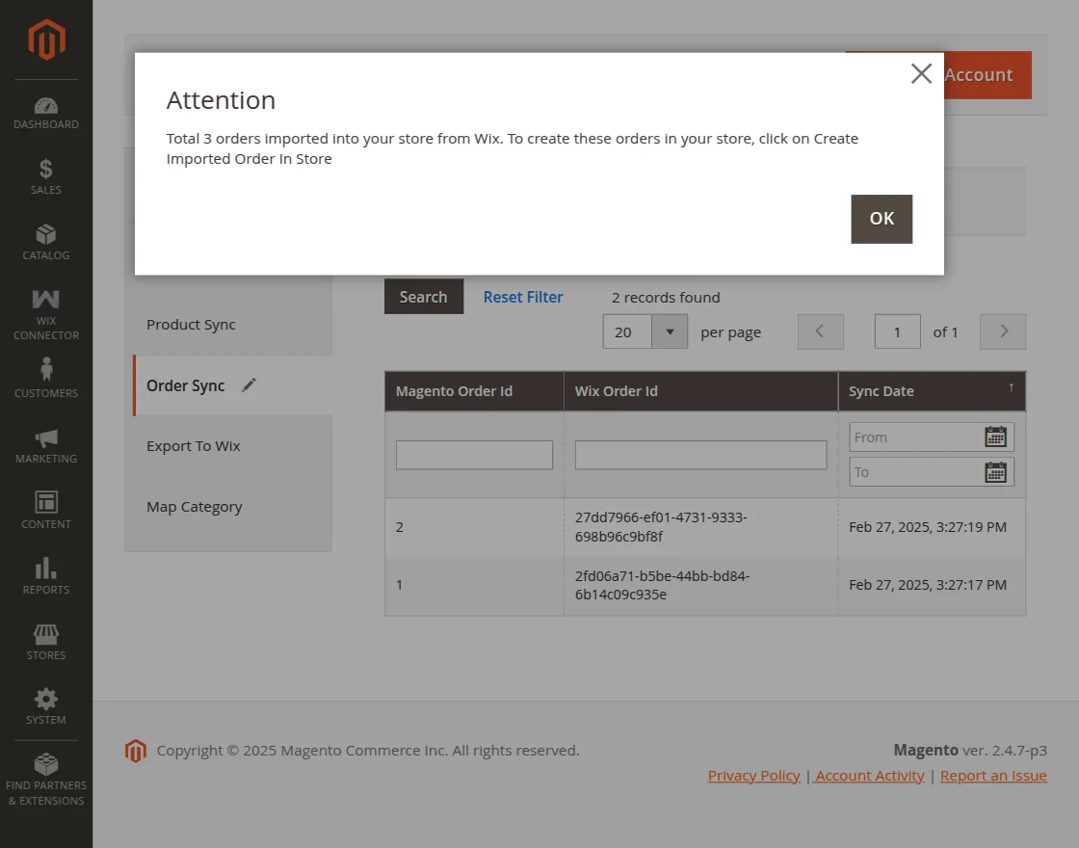Open the calendar picker for the From date
The width and height of the screenshot is (1079, 848).
(x=995, y=437)
